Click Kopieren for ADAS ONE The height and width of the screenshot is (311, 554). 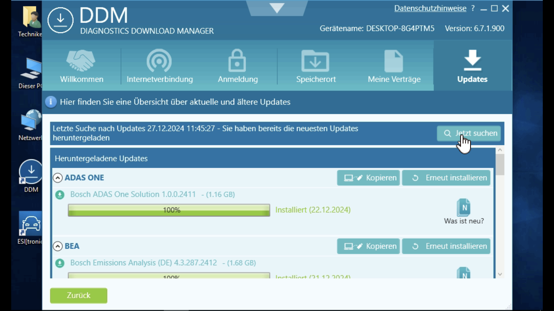(x=368, y=178)
